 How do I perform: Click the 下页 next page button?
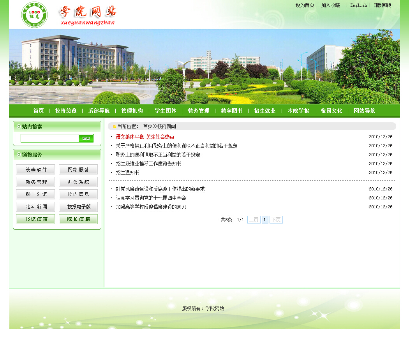pos(276,220)
